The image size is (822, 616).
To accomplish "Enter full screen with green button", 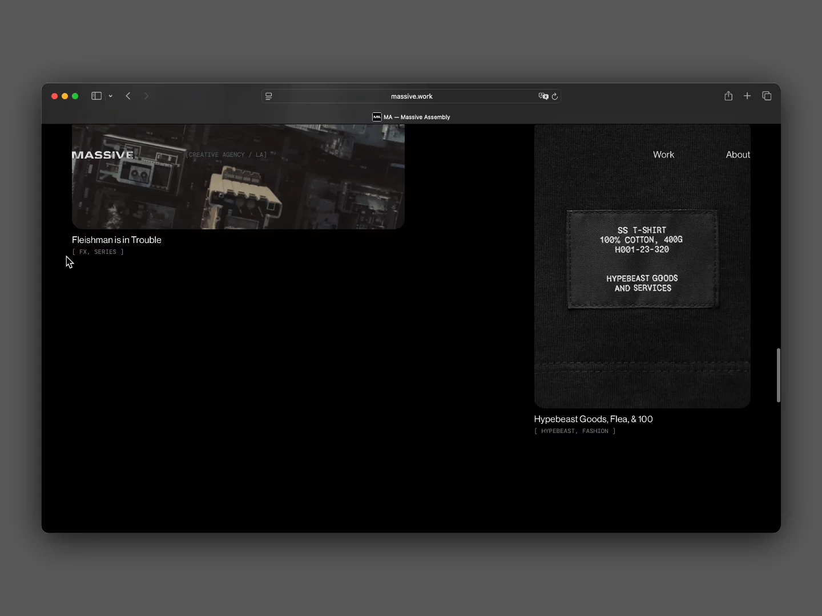I will point(75,96).
